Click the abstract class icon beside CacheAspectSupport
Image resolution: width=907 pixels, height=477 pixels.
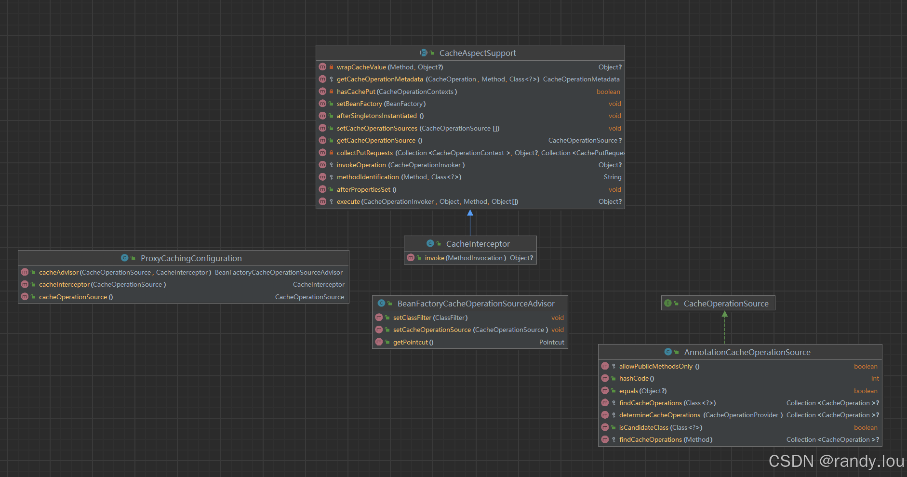(424, 53)
